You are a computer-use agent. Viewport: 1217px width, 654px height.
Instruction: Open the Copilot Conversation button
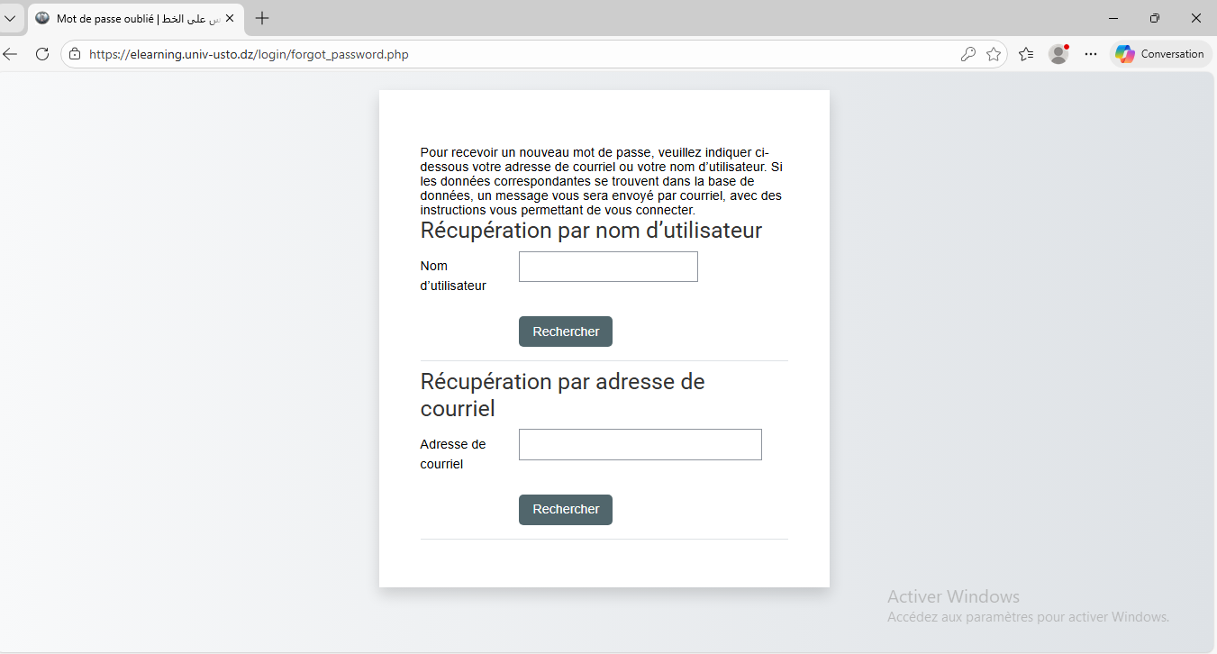coord(1159,54)
